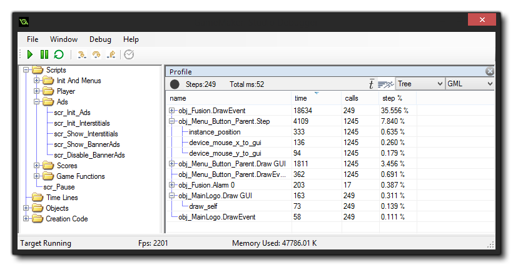Pause the running target
Image resolution: width=513 pixels, height=267 pixels.
44,55
